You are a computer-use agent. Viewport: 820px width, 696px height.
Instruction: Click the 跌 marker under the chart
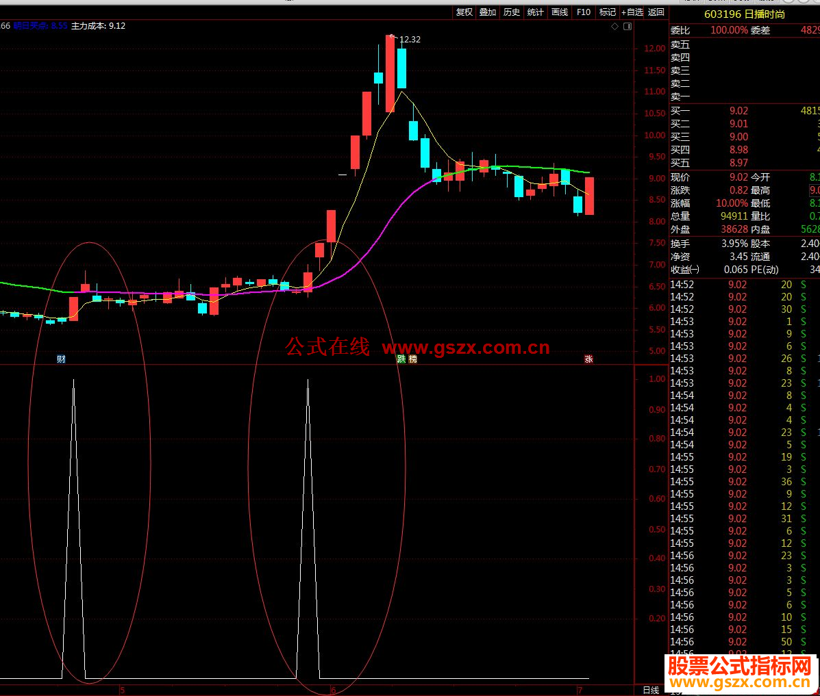(401, 359)
